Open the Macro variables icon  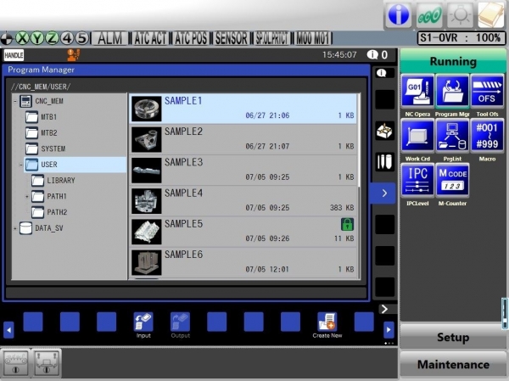(487, 136)
